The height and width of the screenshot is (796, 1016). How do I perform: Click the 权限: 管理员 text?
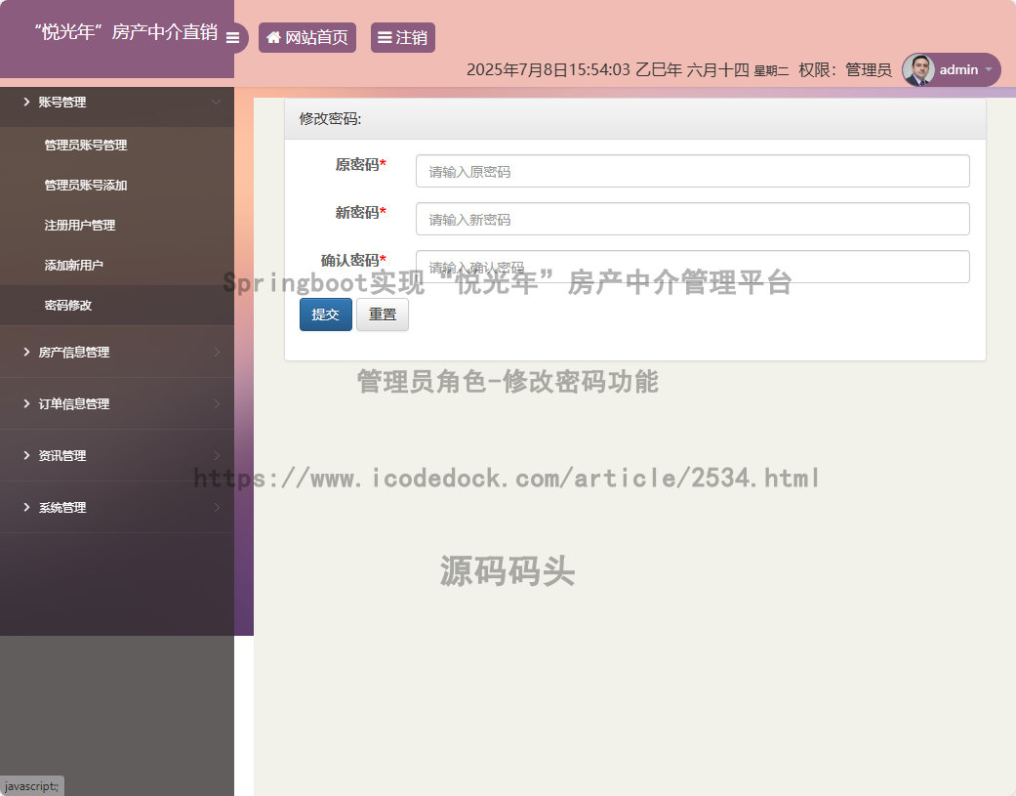(x=845, y=70)
